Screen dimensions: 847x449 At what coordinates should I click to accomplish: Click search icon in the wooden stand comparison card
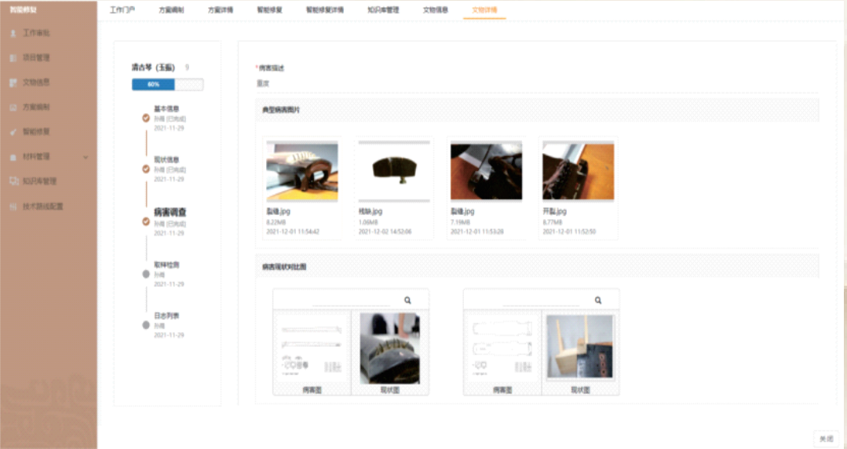598,300
